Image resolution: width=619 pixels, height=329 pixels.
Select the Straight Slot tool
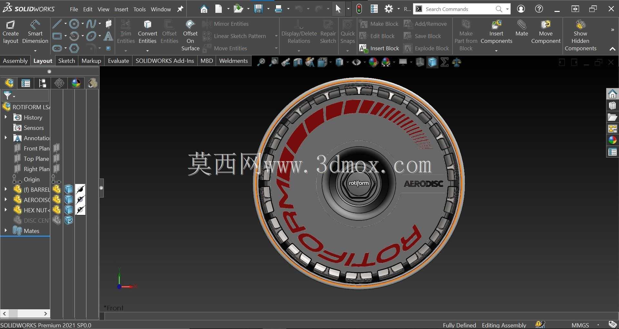point(57,48)
